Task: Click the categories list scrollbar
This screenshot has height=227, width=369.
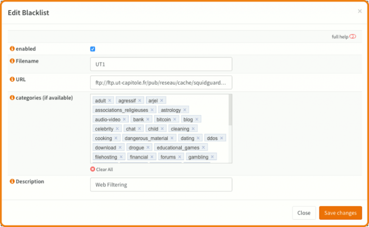Action: 230,110
